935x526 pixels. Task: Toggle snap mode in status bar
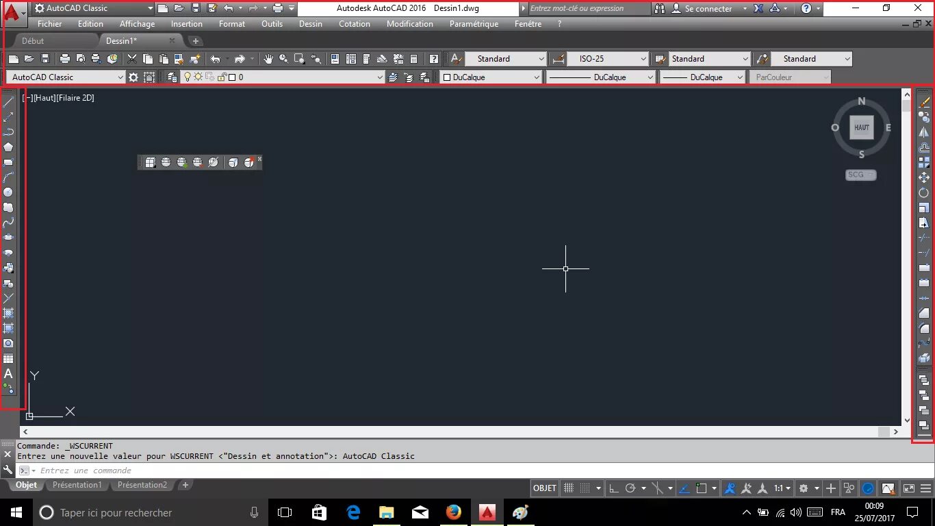click(x=585, y=488)
